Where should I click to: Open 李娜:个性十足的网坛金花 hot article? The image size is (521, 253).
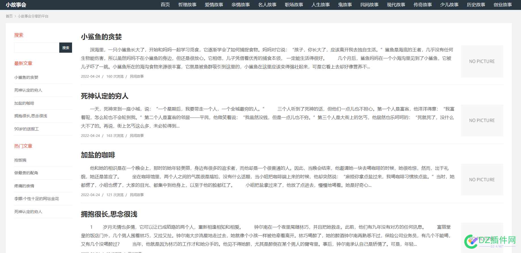pos(37,199)
